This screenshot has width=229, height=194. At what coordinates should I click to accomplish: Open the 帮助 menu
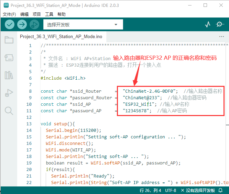62,14
